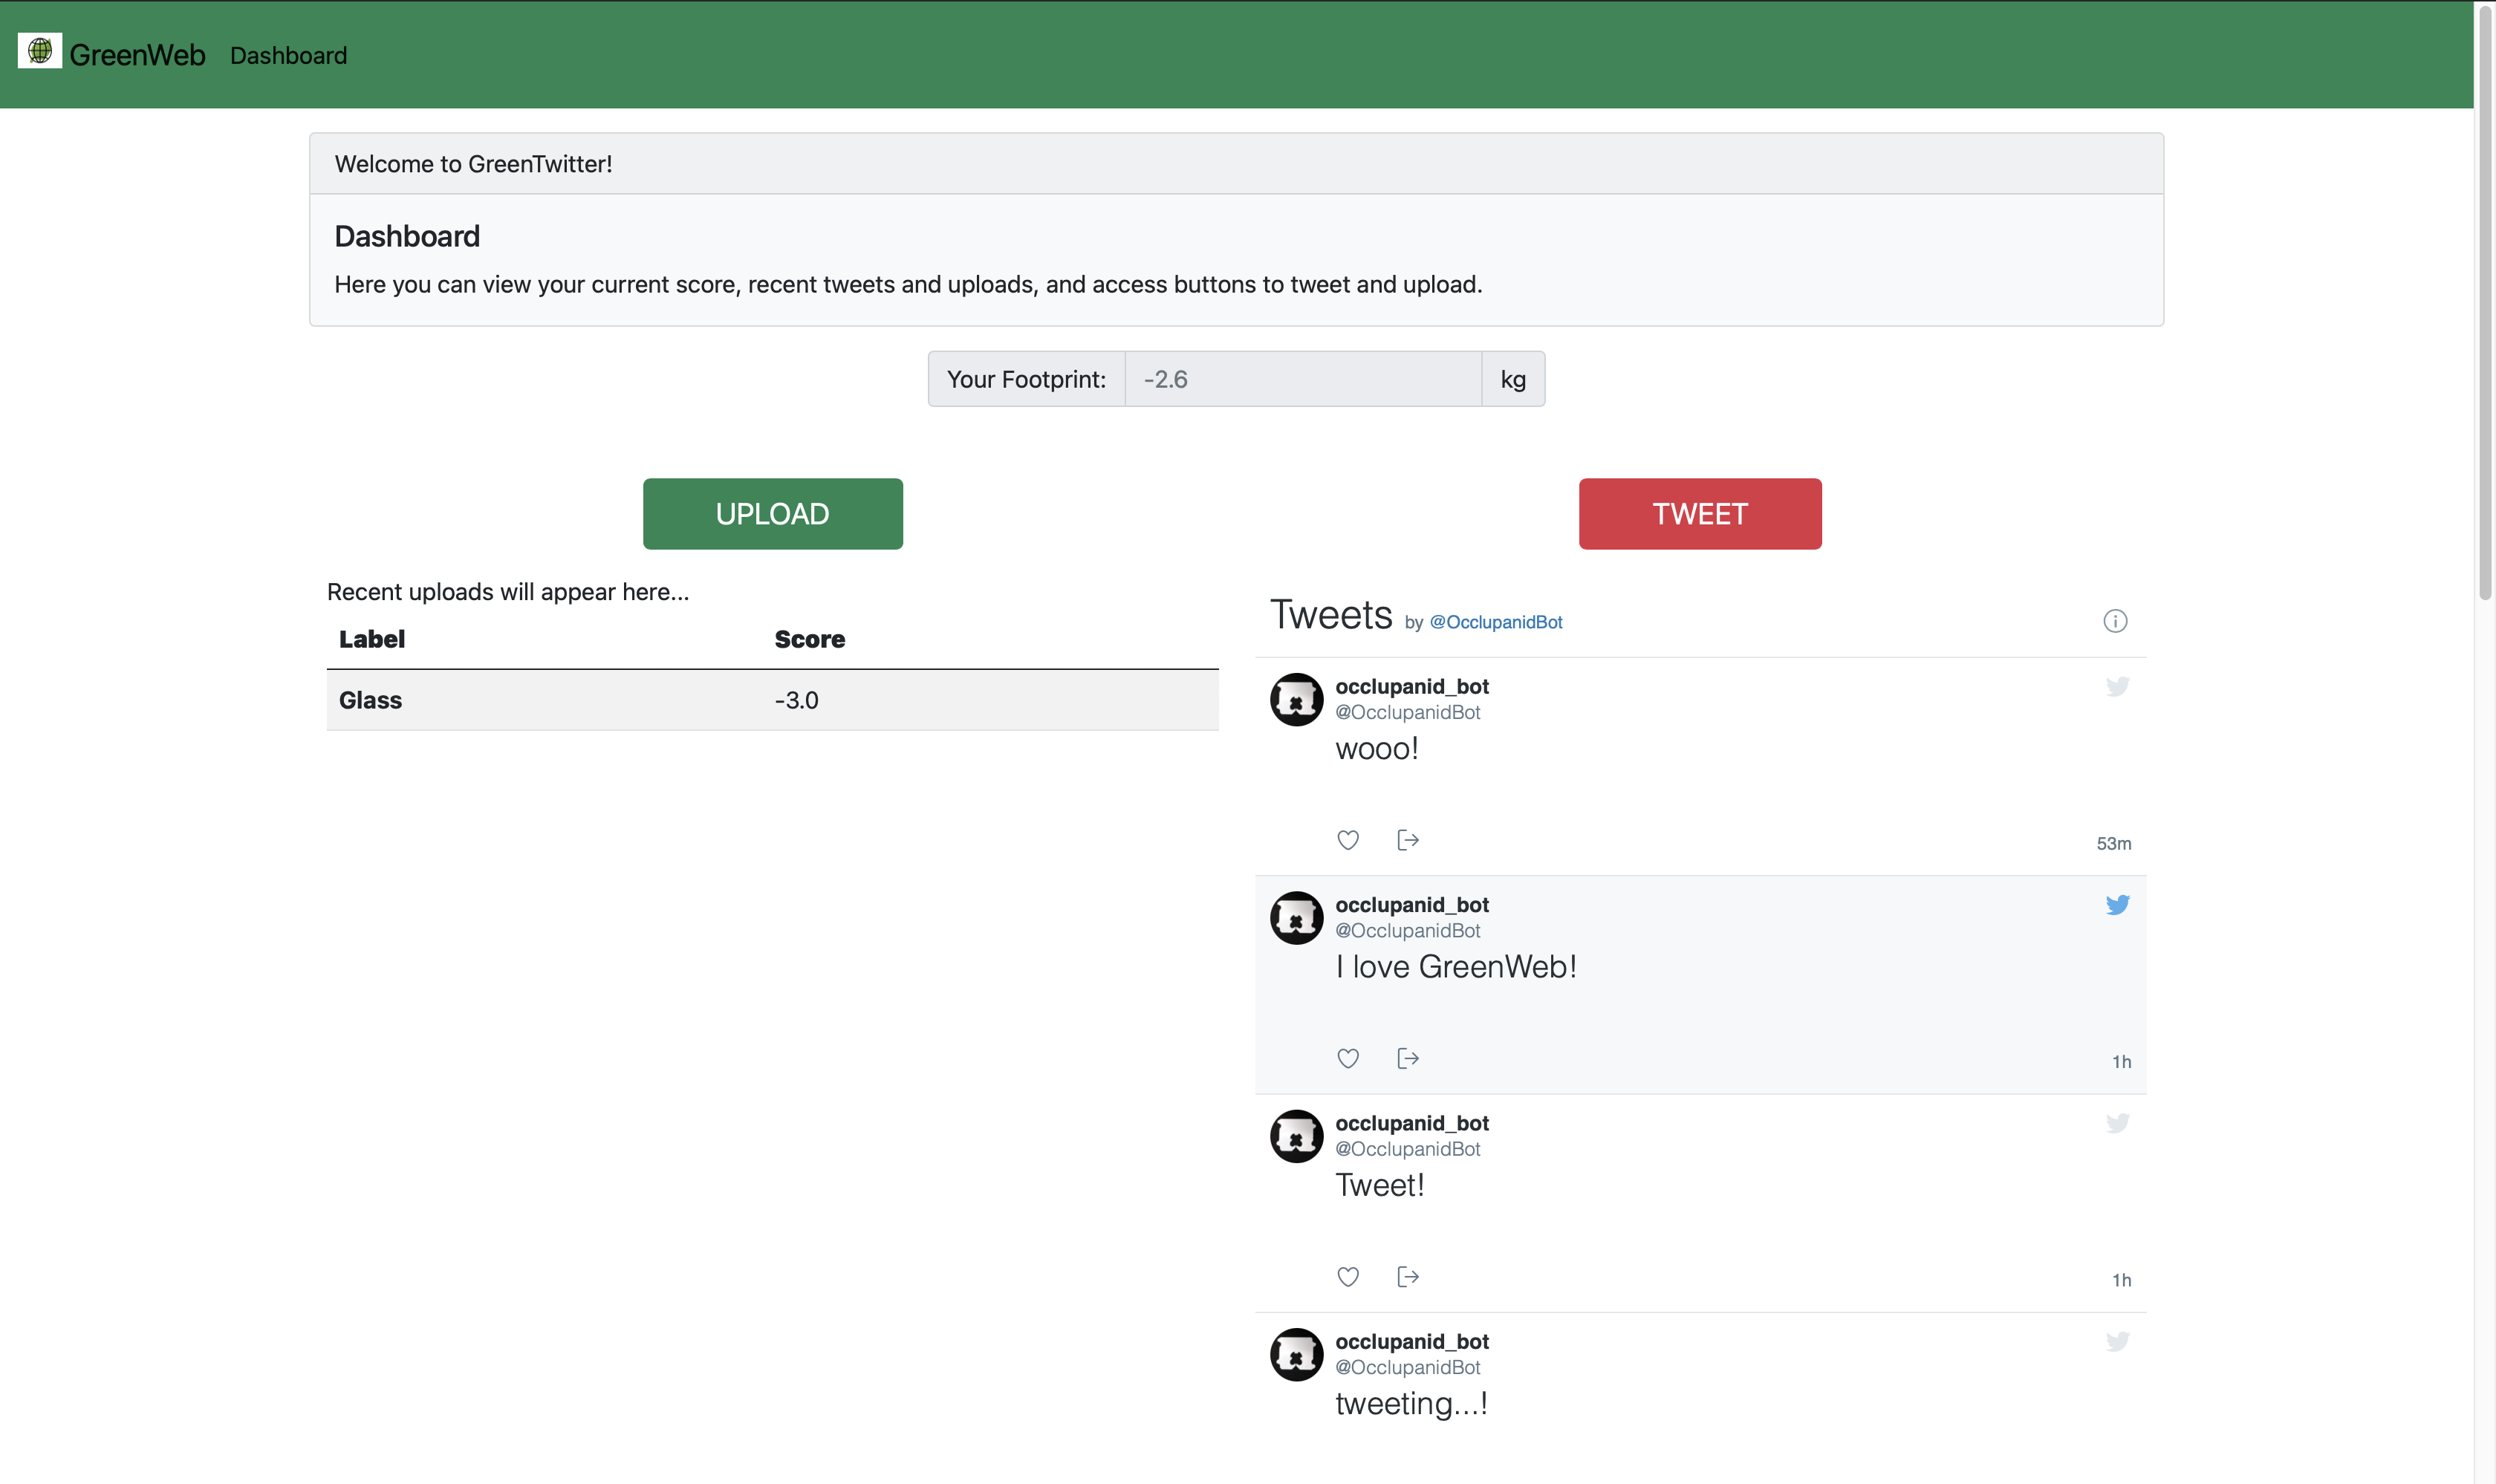2496x1484 pixels.
Task: Click the GreenWeb globe logo icon
Action: point(40,51)
